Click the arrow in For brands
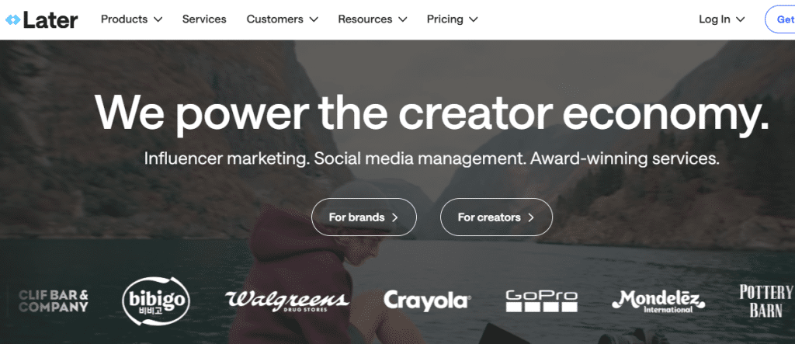This screenshot has height=344, width=795. pos(395,217)
